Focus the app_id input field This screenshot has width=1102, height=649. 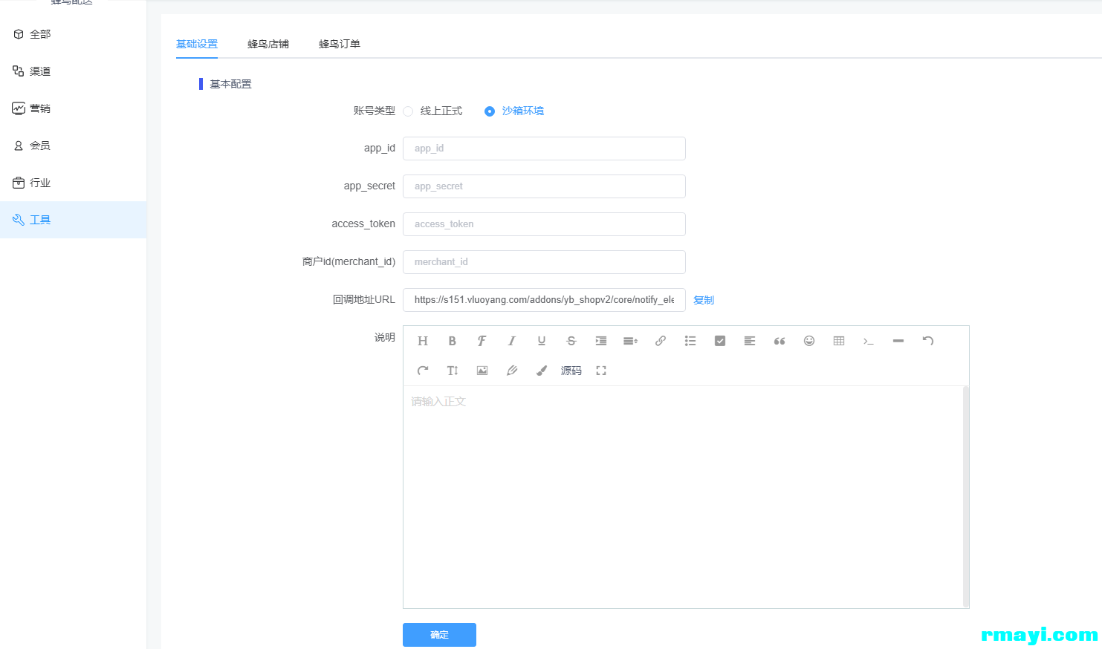tap(544, 149)
